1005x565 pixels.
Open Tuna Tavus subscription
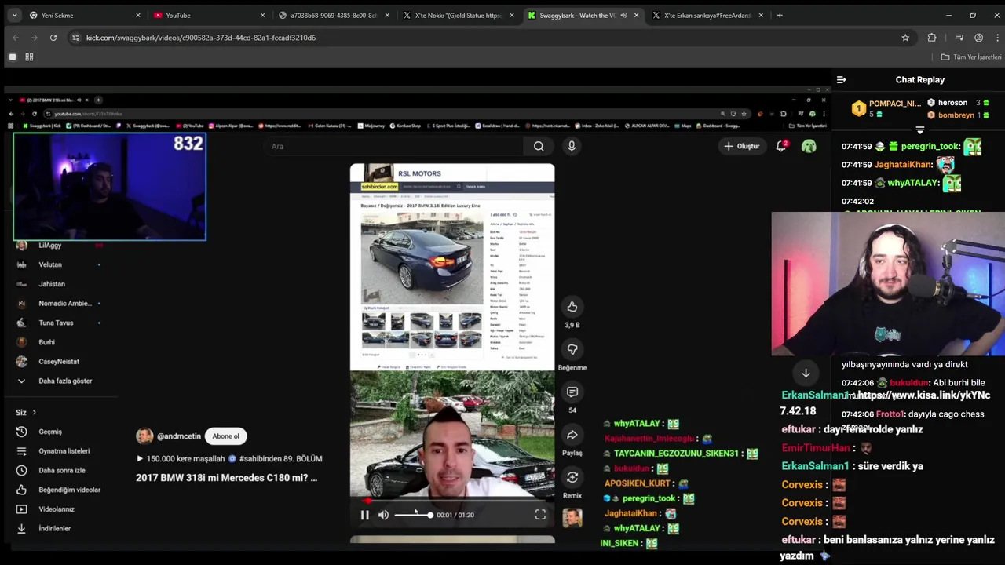point(56,323)
